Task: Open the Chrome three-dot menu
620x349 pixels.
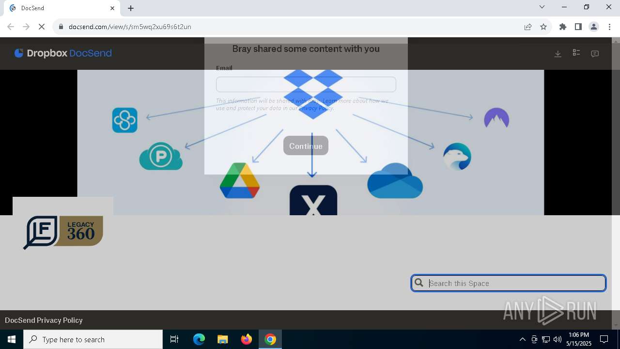Action: [x=609, y=27]
